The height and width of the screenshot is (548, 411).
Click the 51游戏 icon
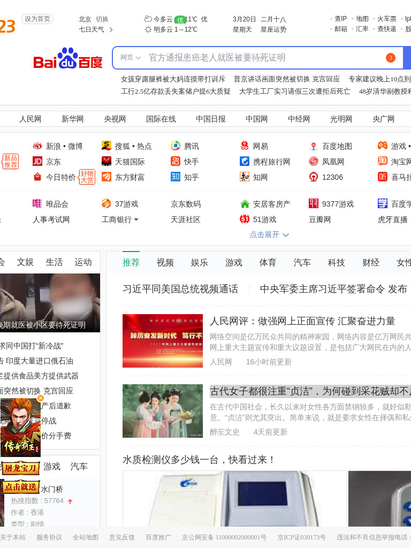244,219
